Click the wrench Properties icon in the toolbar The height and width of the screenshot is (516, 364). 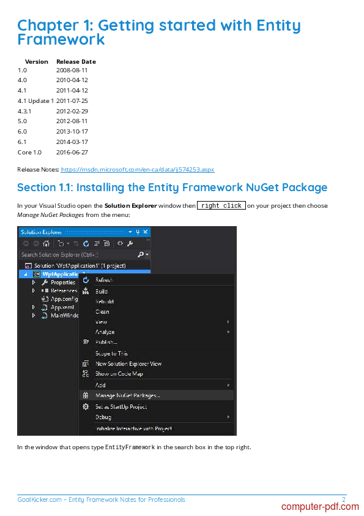click(130, 243)
